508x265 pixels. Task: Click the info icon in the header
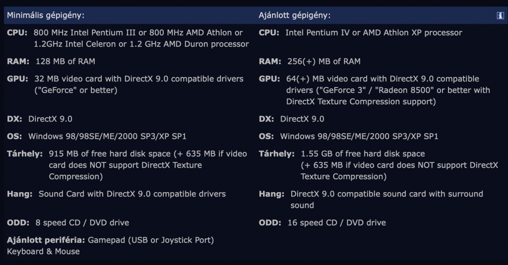pos(500,15)
